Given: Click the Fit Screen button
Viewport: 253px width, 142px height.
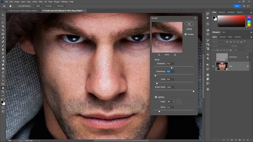Looking at the screenshot, I should click(x=48, y=6).
